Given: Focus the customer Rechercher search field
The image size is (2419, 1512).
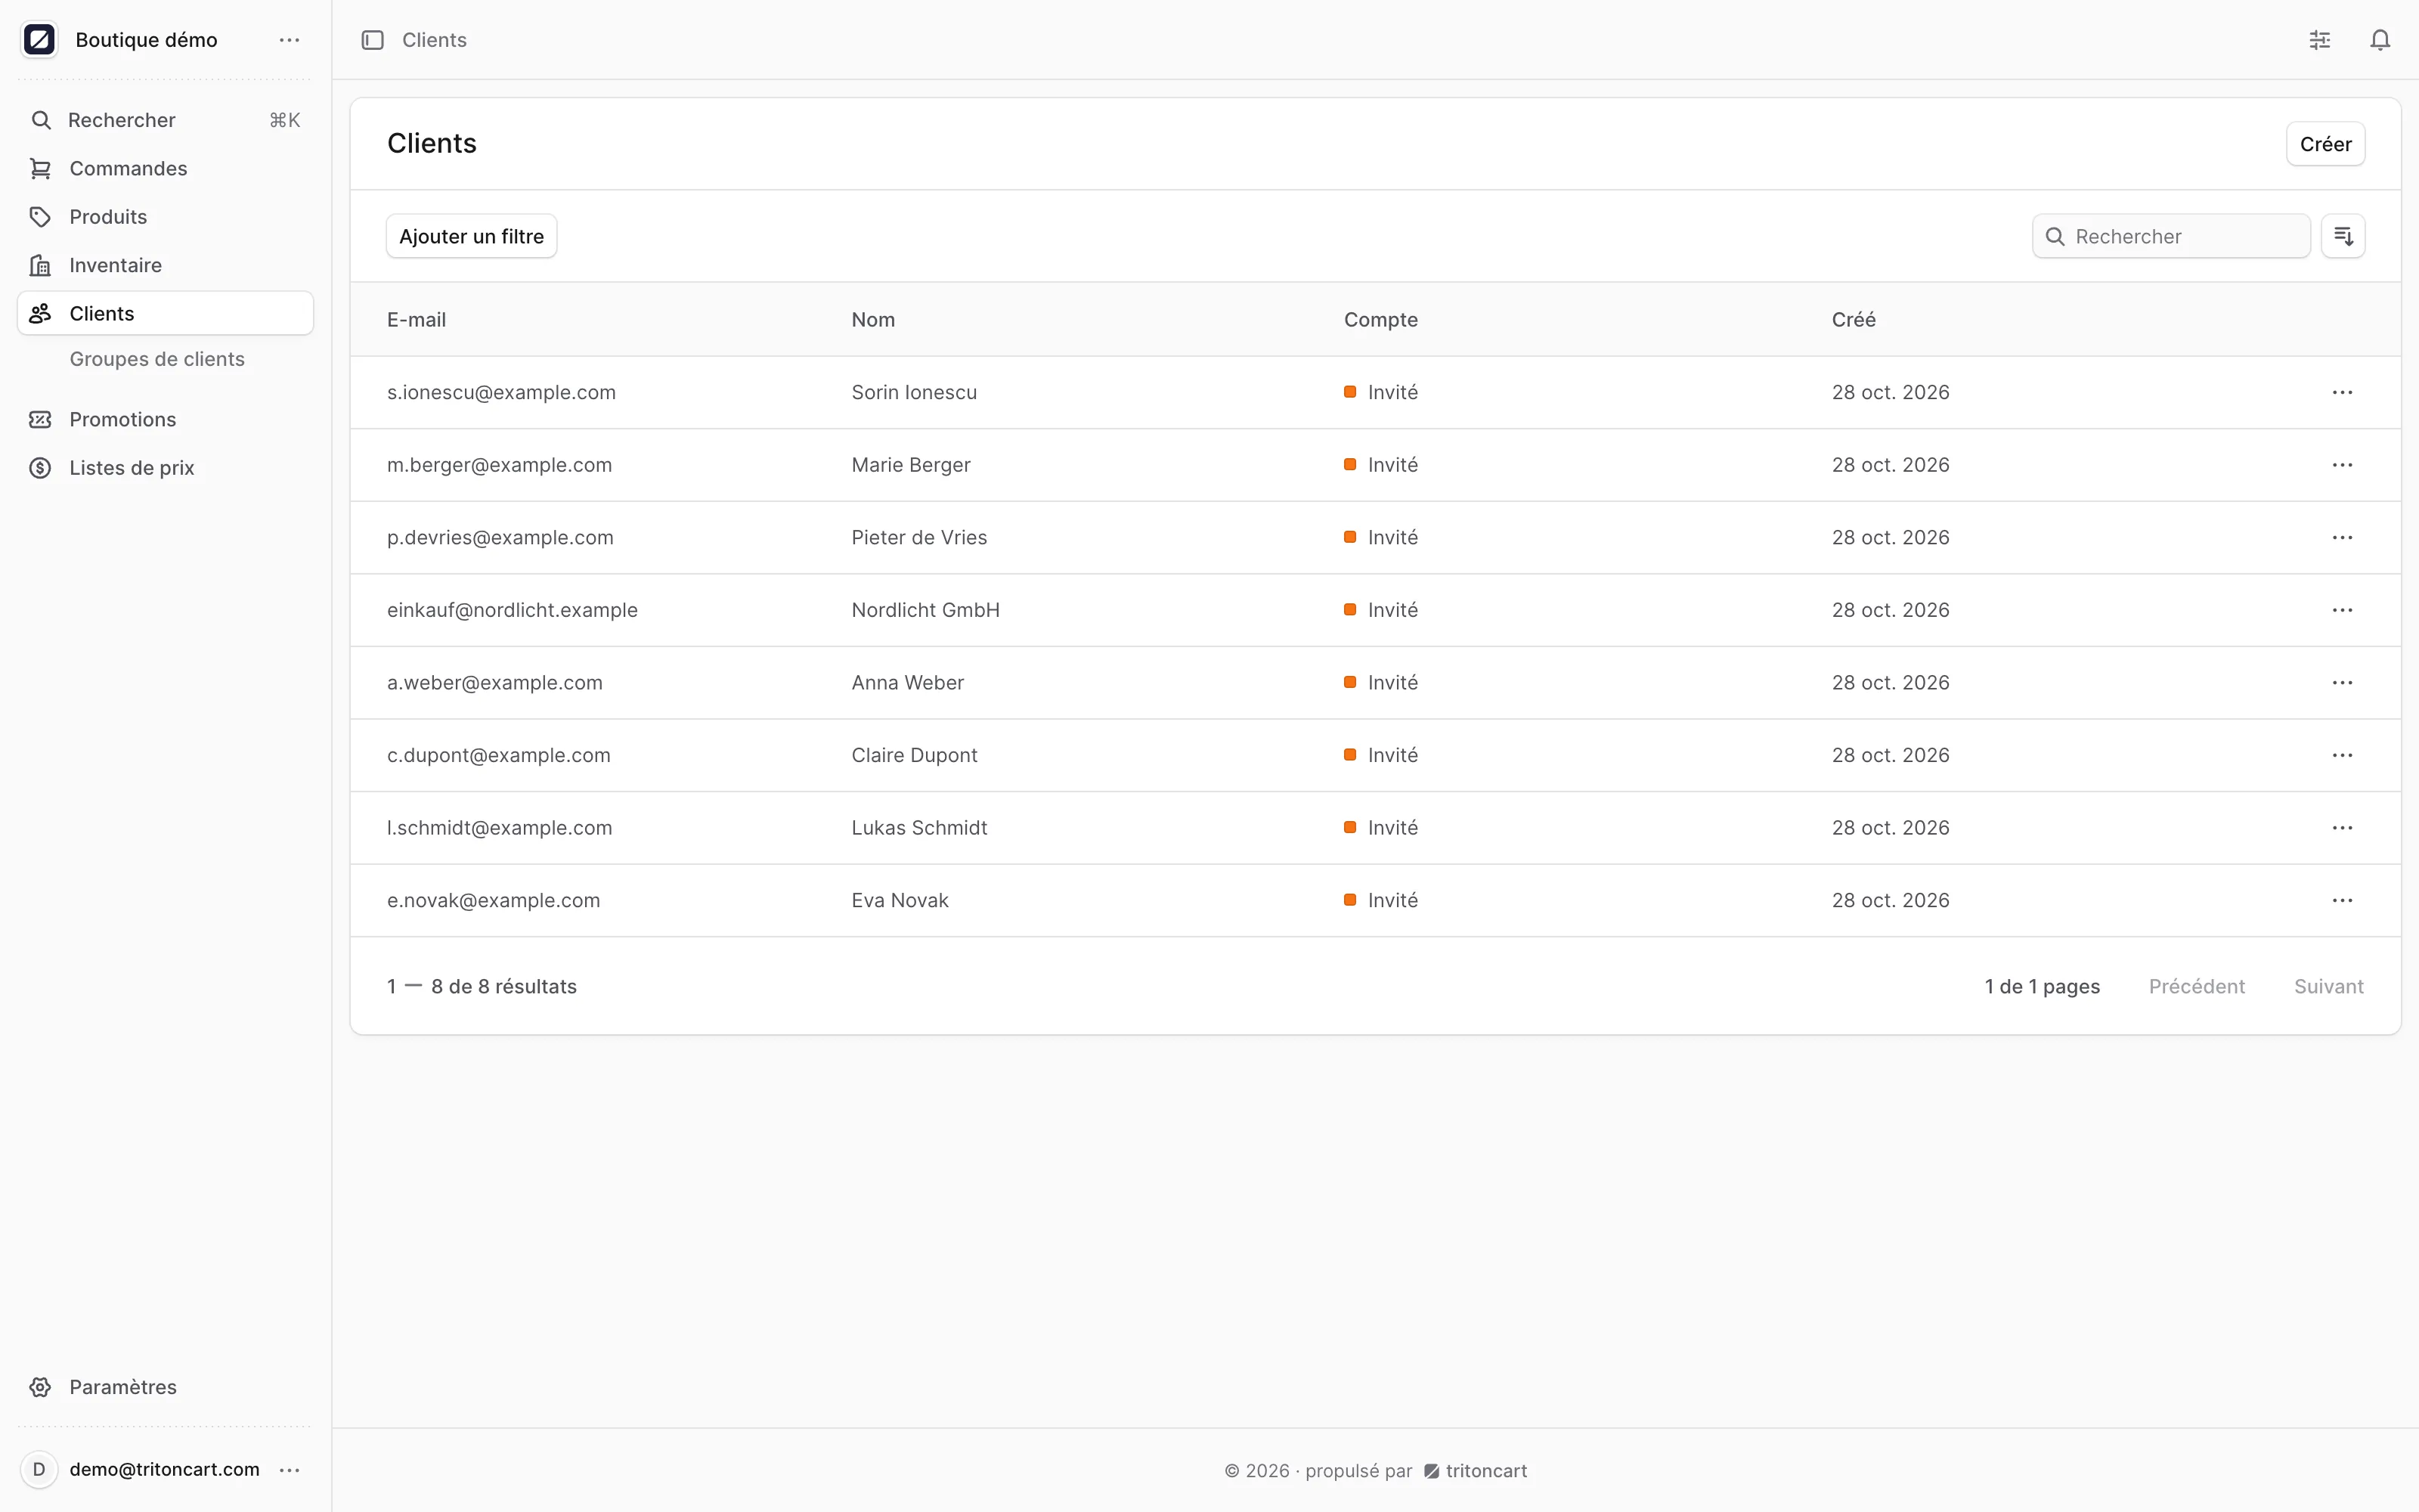Looking at the screenshot, I should 2171,236.
